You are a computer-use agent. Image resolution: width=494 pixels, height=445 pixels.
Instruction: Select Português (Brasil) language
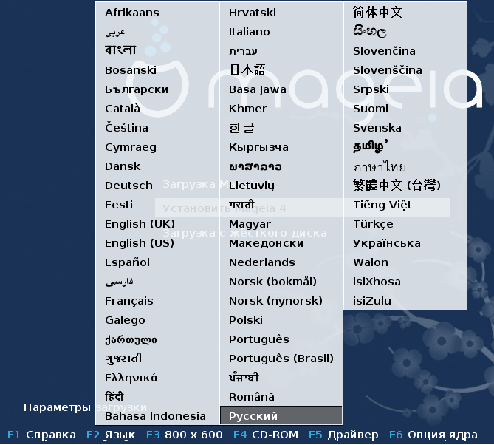(x=281, y=359)
